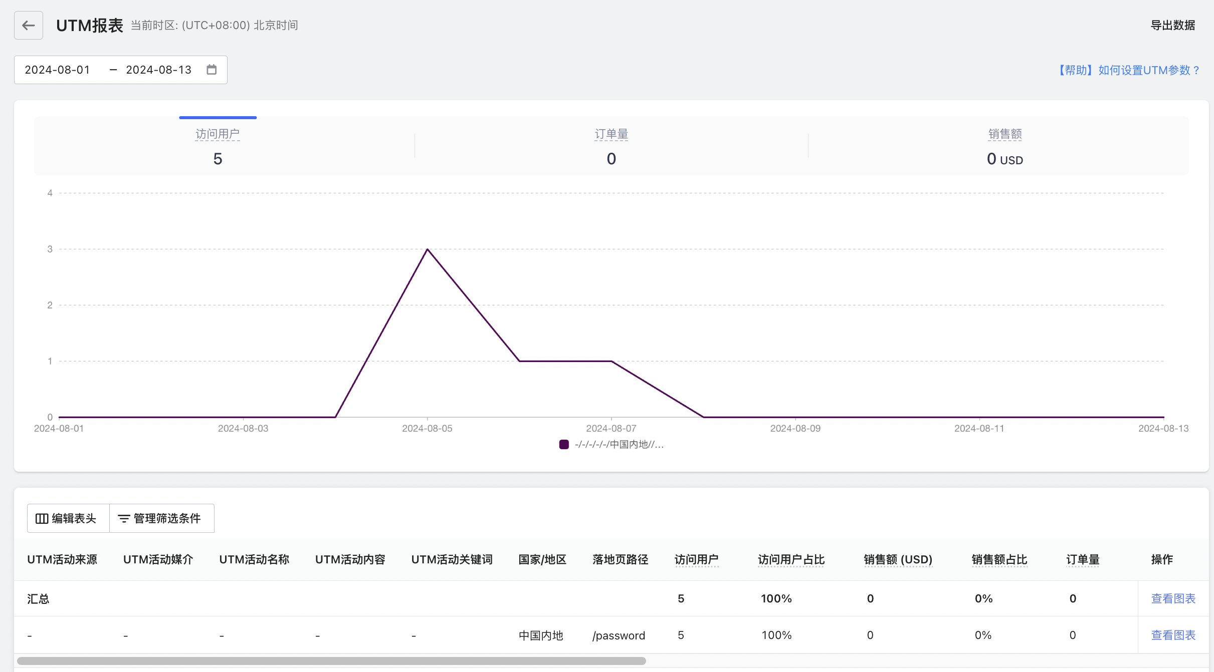The width and height of the screenshot is (1214, 672).
Task: Click the UTM活动媒介 column header
Action: point(158,559)
